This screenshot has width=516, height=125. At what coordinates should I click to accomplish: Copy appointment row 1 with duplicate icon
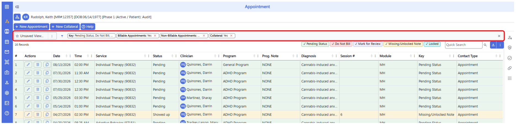click(47, 65)
